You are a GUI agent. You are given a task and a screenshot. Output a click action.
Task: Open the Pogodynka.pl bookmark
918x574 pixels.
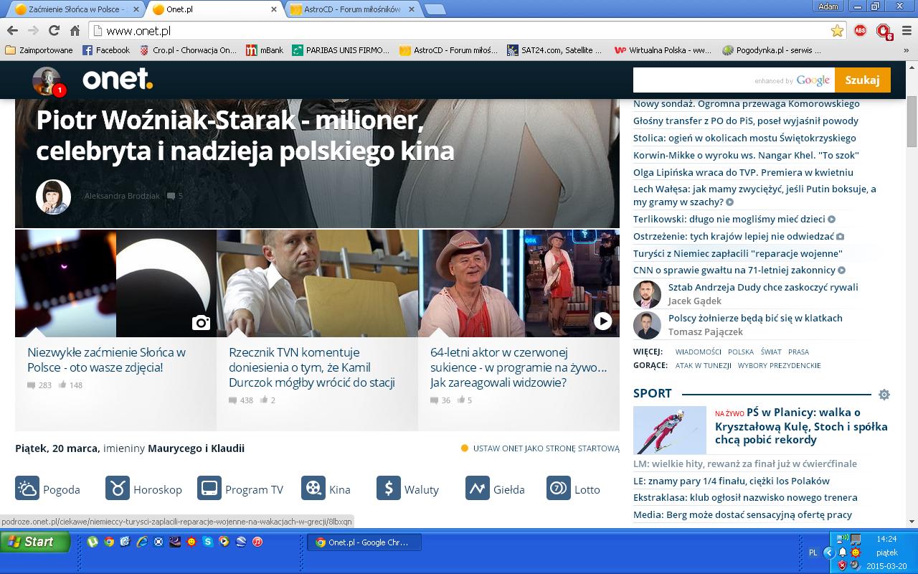pos(772,50)
